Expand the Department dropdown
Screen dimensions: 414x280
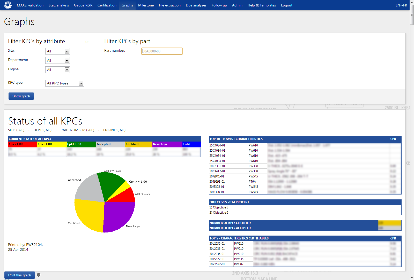(57, 60)
